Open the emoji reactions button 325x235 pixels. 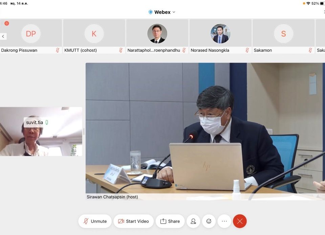(209, 221)
